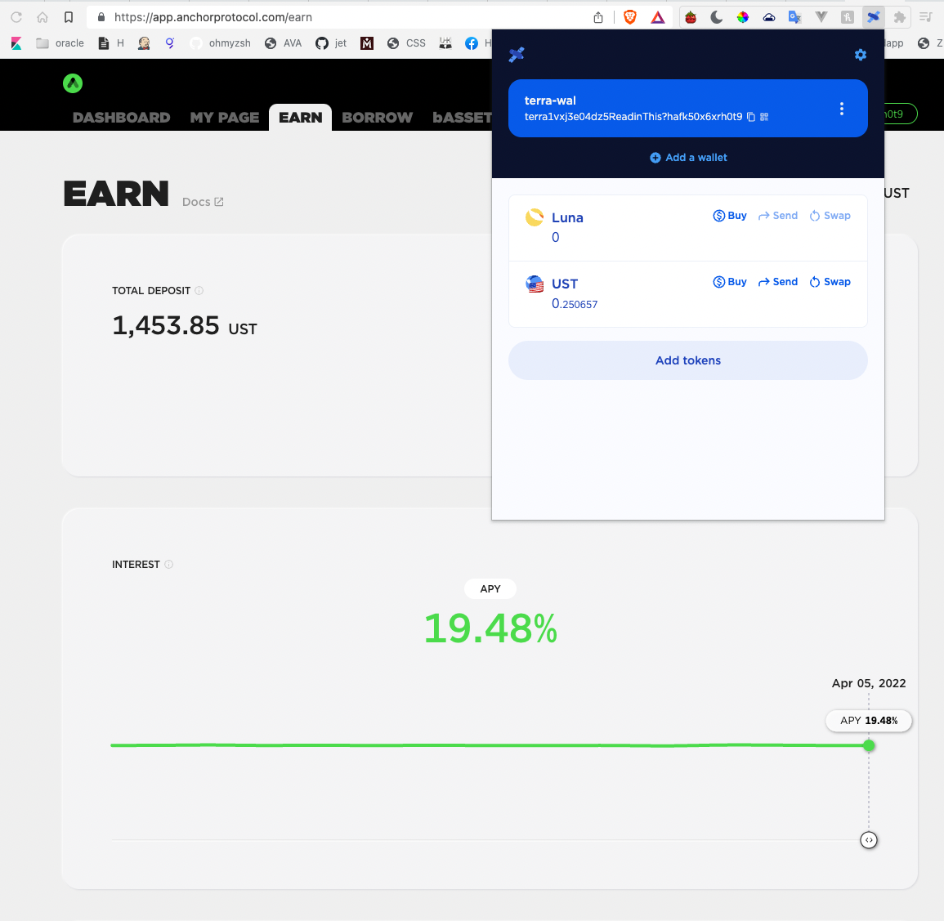Click the browser reload icon
Screen dimensions: 944x921
pyautogui.click(x=16, y=17)
